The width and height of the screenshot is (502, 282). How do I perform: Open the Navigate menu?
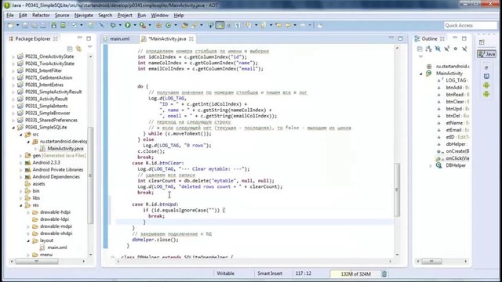[84, 16]
